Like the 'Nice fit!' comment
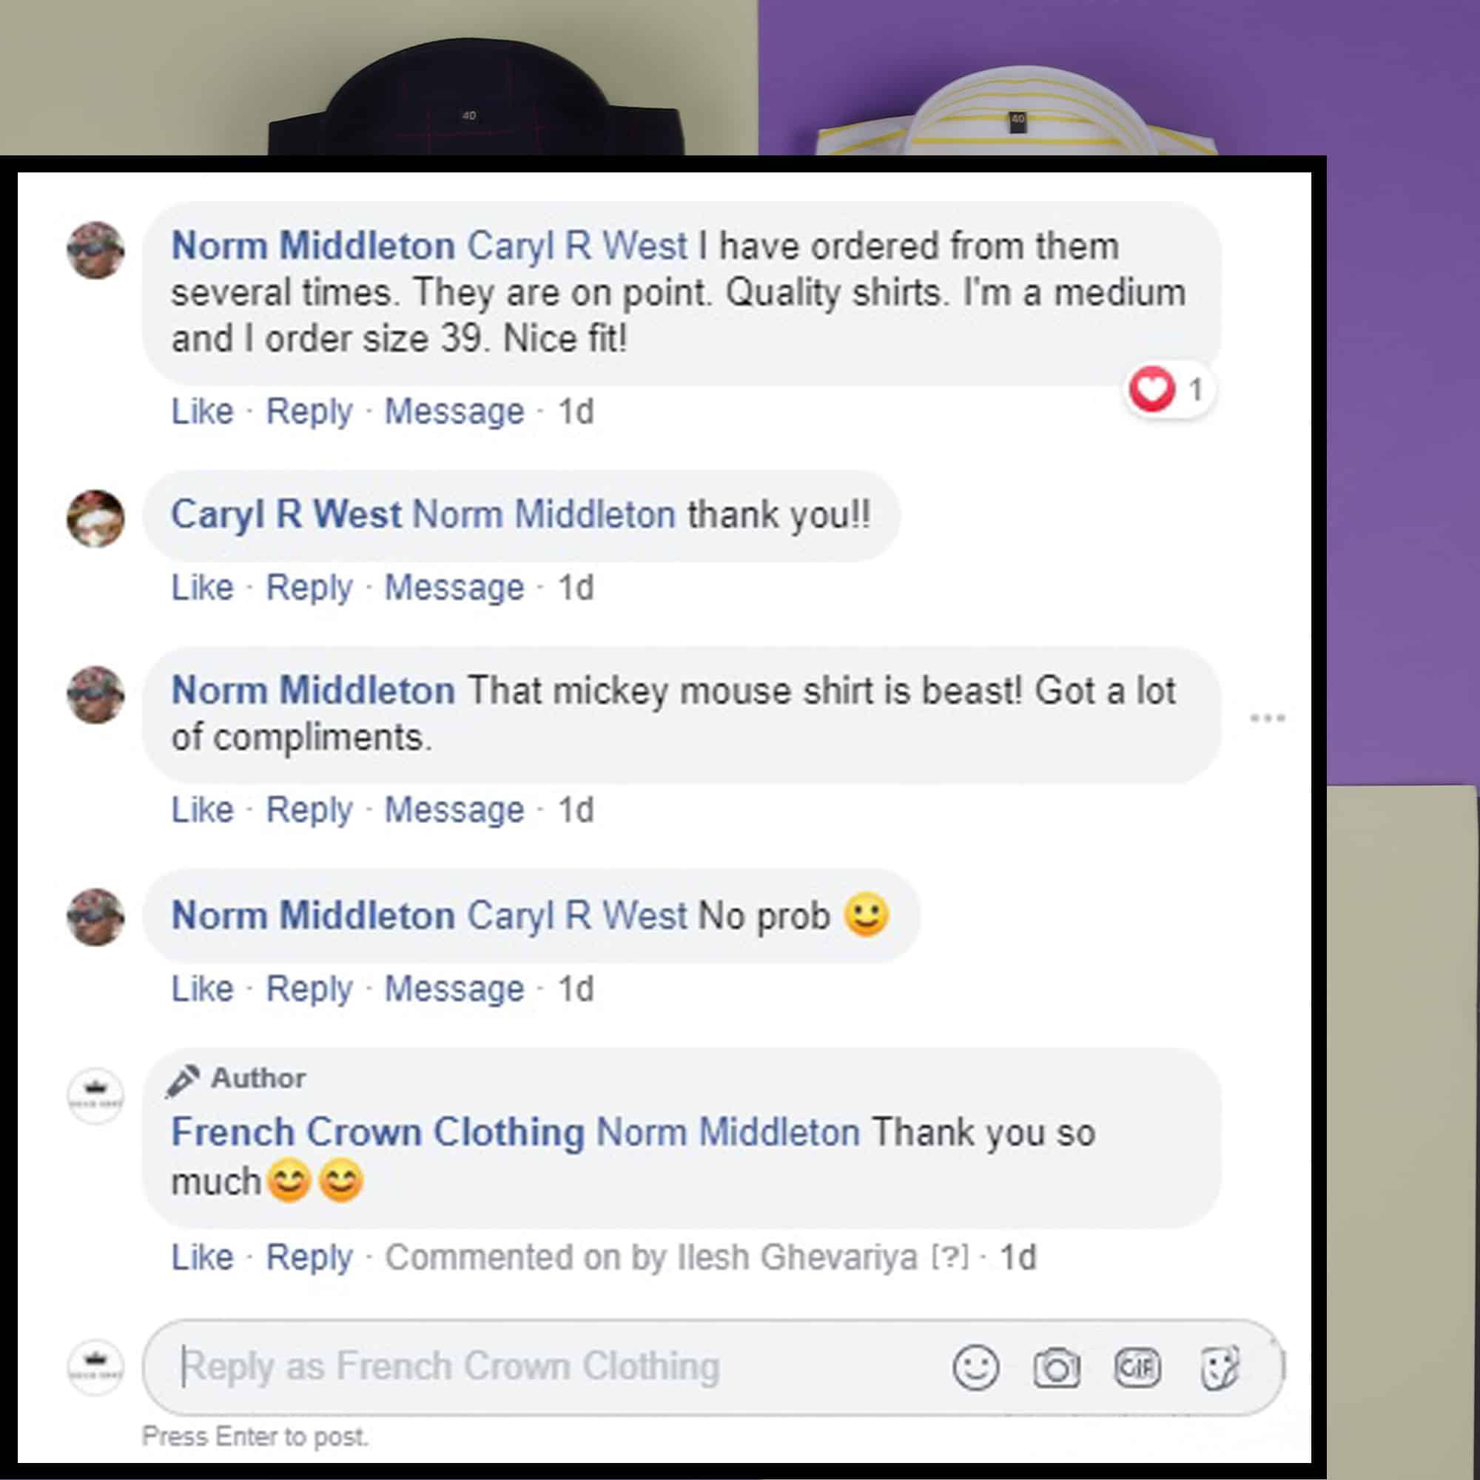 coord(202,411)
